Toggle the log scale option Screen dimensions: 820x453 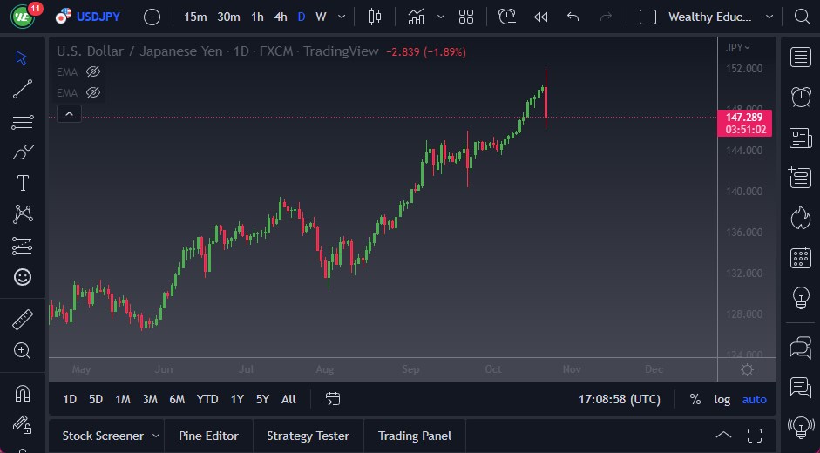tap(722, 399)
